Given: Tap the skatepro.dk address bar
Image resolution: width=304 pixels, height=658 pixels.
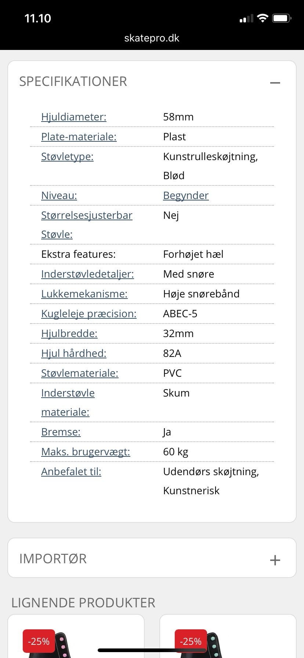Looking at the screenshot, I should tap(152, 38).
